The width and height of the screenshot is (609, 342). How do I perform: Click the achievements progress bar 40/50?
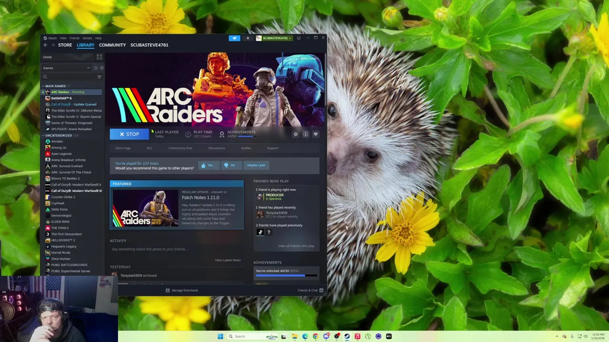[x=286, y=275]
